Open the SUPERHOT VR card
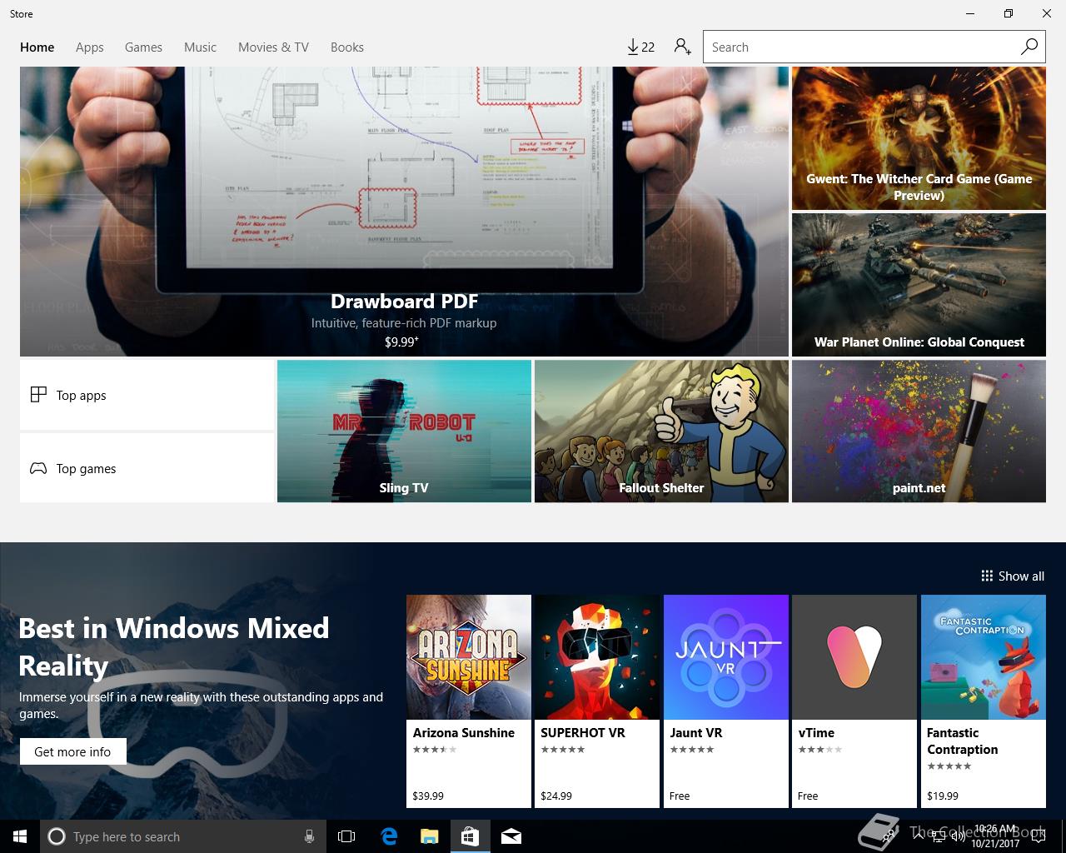This screenshot has width=1066, height=853. pos(597,701)
